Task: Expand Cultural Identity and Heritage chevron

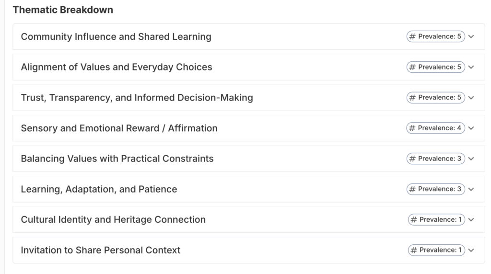Action: 471,220
